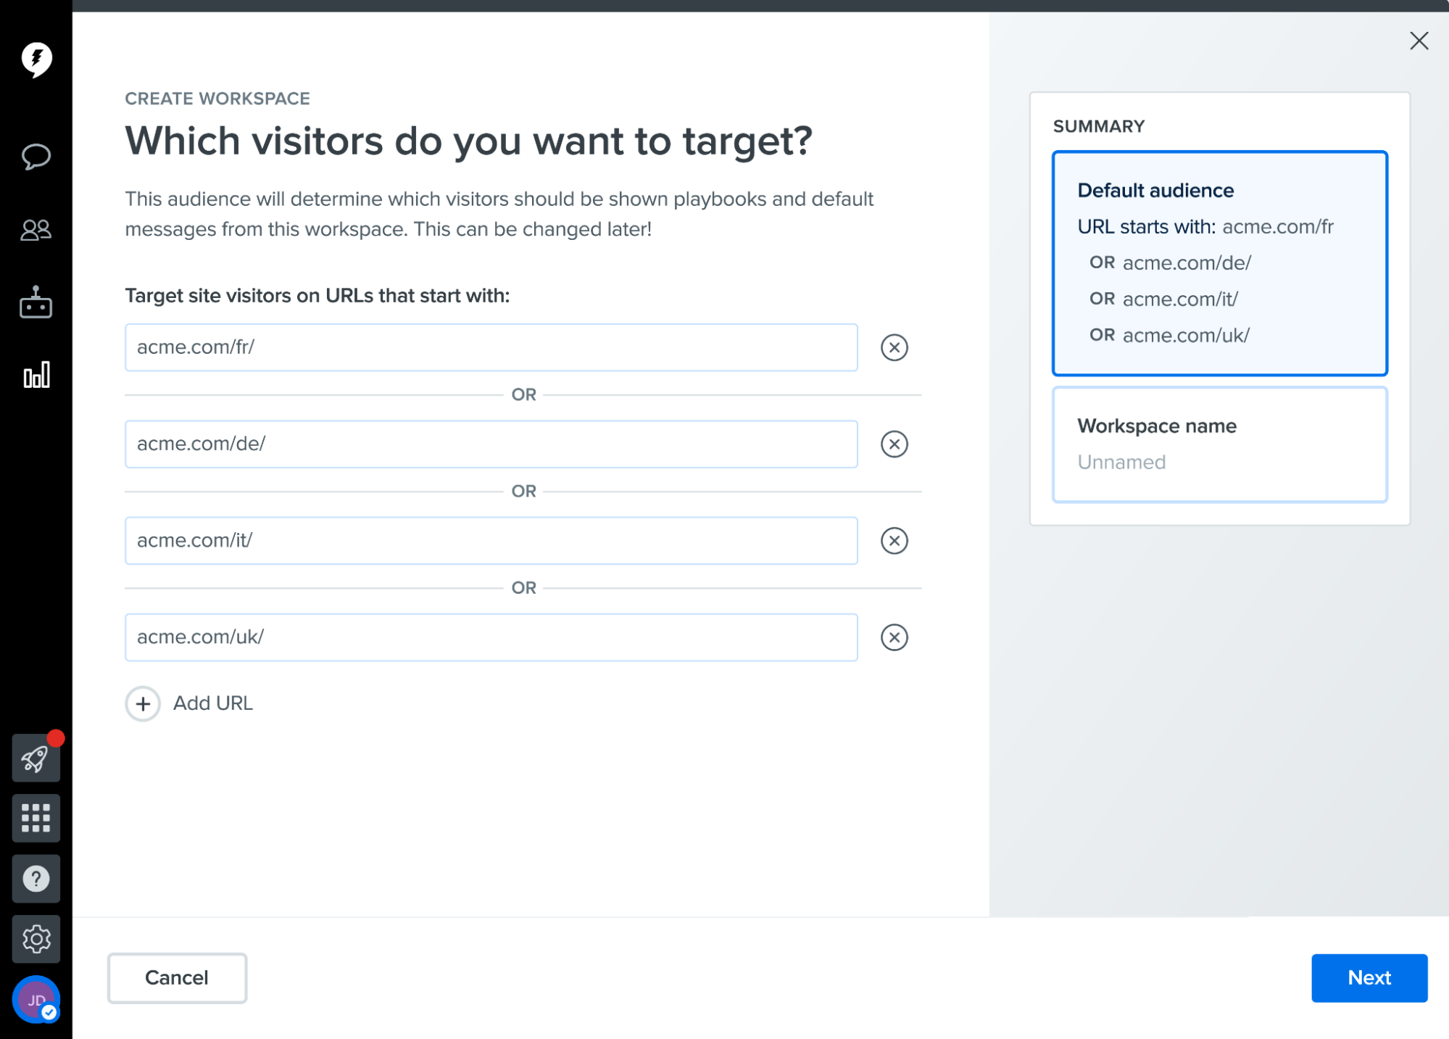Remove the acme.com/fr/ URL entry

coord(894,347)
